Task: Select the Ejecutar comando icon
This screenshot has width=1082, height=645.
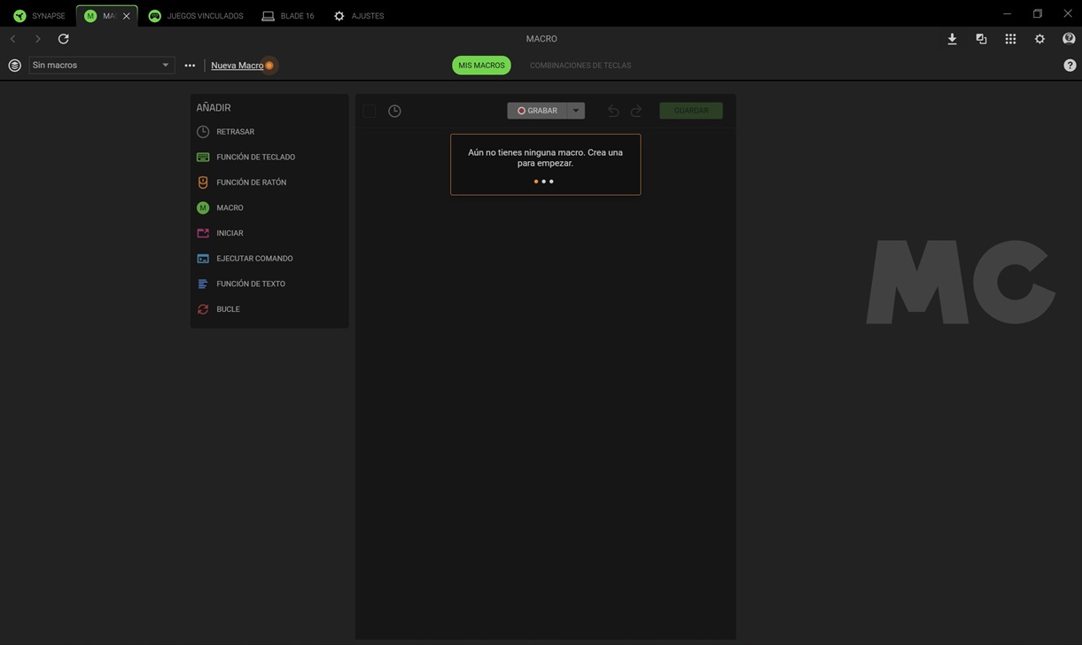Action: (203, 259)
